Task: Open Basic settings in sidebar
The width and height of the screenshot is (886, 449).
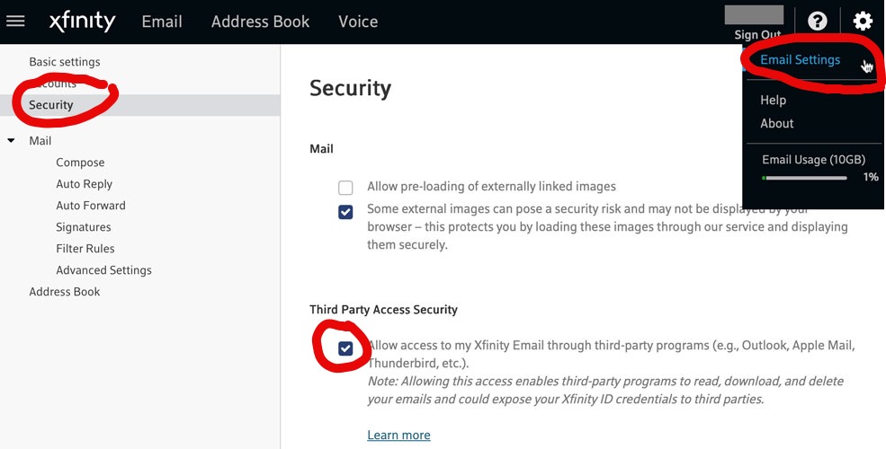Action: (65, 62)
